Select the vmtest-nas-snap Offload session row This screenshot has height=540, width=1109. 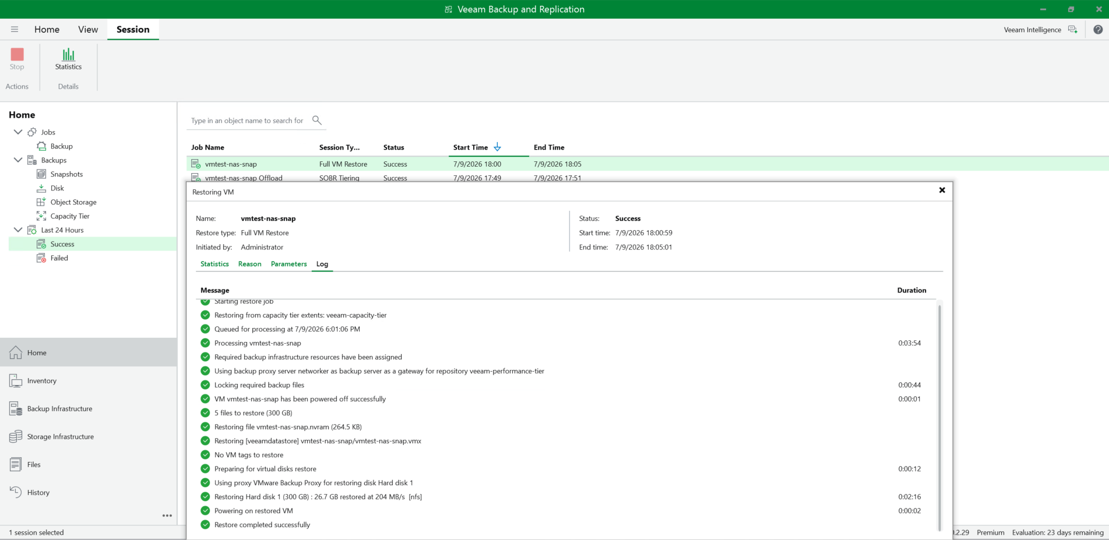(x=647, y=177)
